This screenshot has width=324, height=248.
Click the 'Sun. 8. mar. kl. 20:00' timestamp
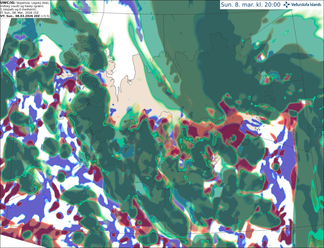click(x=251, y=5)
